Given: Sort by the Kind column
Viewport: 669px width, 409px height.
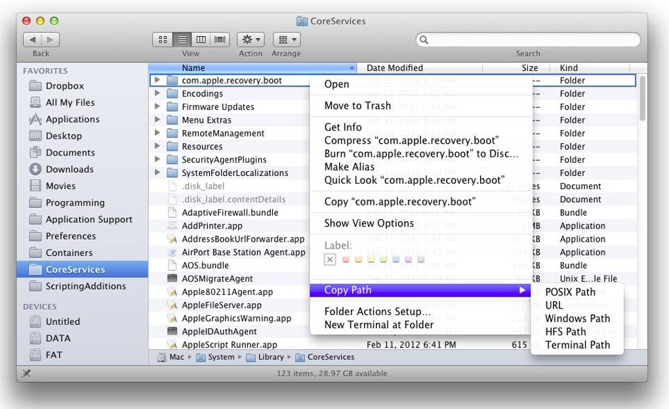Looking at the screenshot, I should [590, 68].
